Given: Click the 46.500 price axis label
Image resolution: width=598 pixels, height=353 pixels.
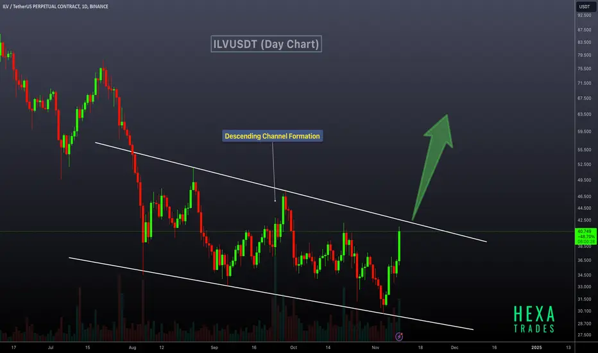Looking at the screenshot, I should (x=585, y=196).
